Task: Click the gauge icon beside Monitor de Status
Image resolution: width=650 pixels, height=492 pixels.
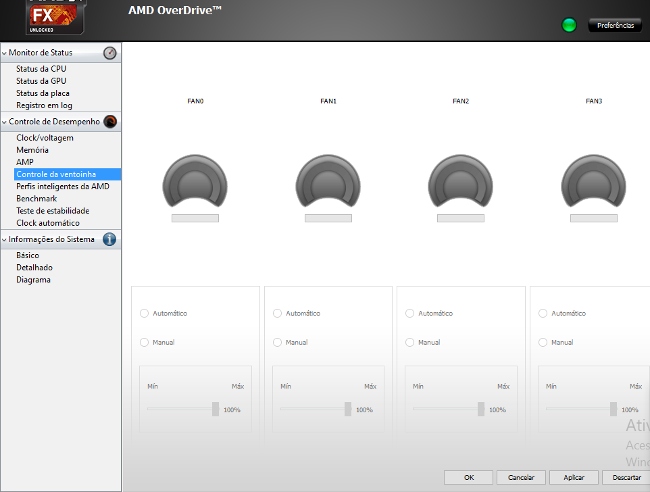Action: pos(110,53)
